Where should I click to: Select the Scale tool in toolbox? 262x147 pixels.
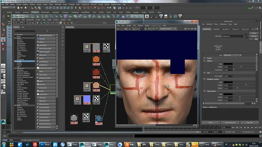(x=3, y=49)
